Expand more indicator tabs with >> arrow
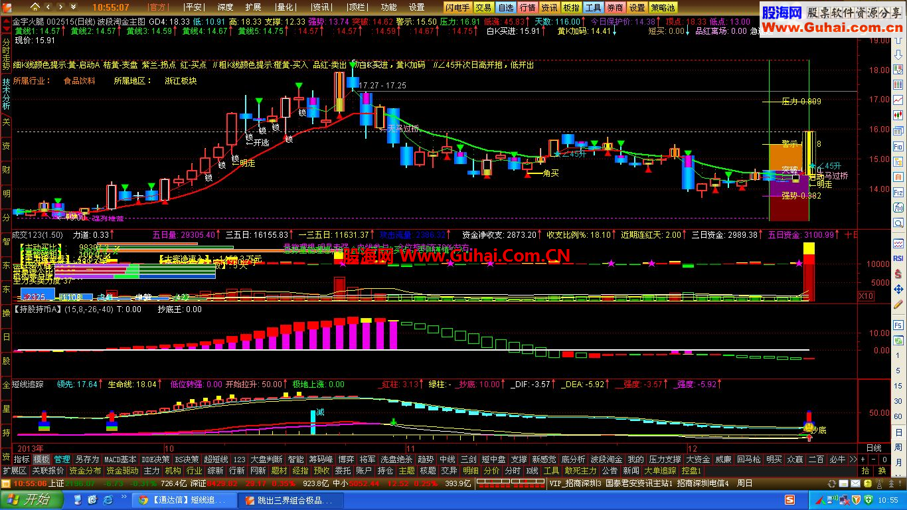 (853, 459)
